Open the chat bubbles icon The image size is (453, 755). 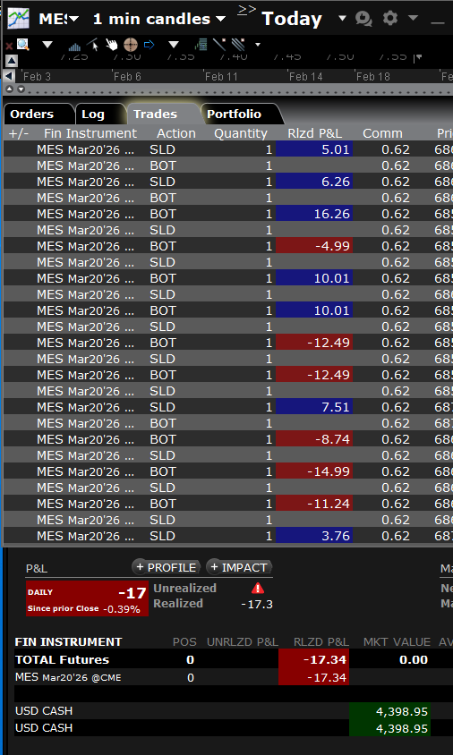(363, 18)
